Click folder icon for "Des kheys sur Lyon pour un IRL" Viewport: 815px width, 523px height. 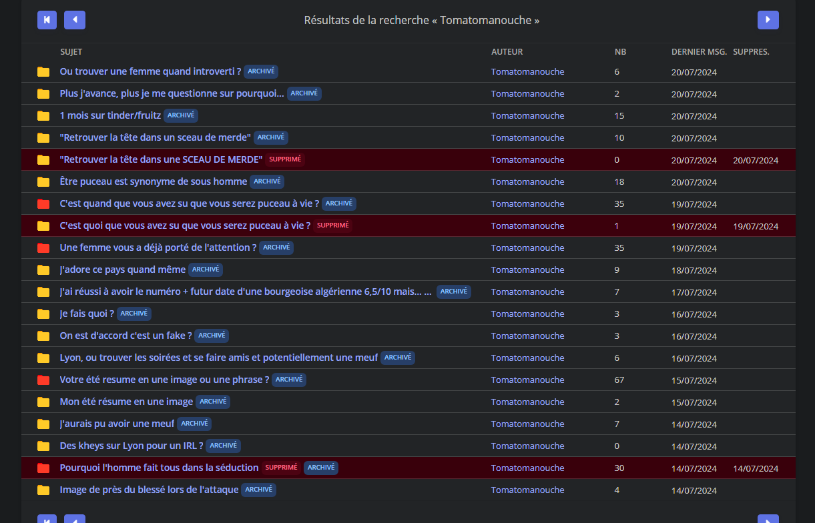tap(43, 446)
